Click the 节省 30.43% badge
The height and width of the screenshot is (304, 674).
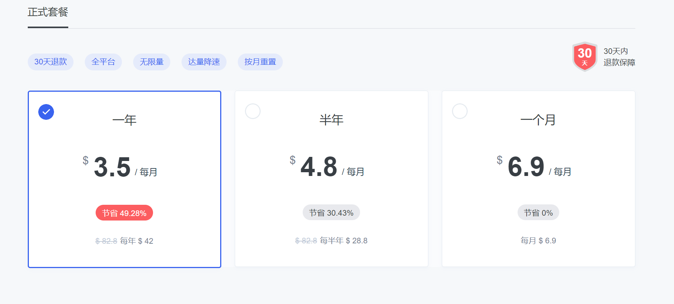pos(331,213)
